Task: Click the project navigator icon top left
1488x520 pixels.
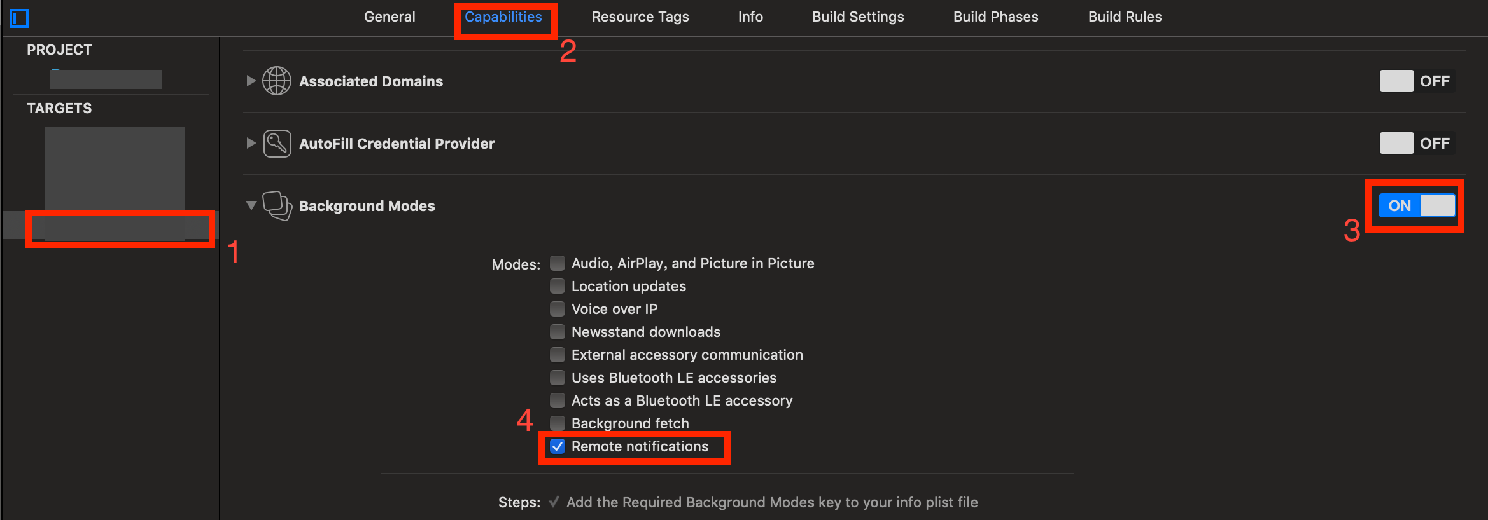Action: click(x=19, y=17)
